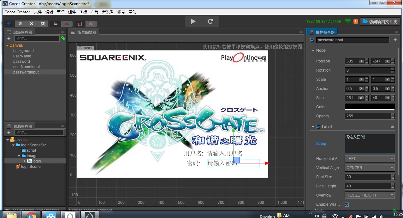Click the hierarchy search box
Viewport: 403px width, 218px height.
tap(37, 38)
